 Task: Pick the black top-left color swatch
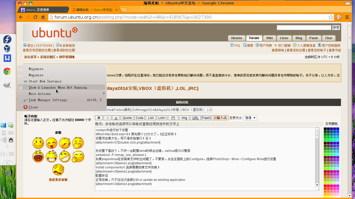[325, 129]
